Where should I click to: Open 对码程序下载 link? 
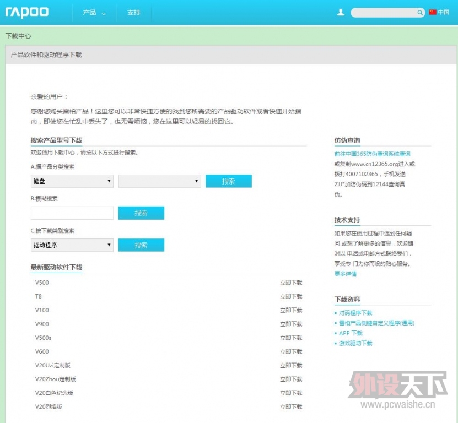point(355,313)
